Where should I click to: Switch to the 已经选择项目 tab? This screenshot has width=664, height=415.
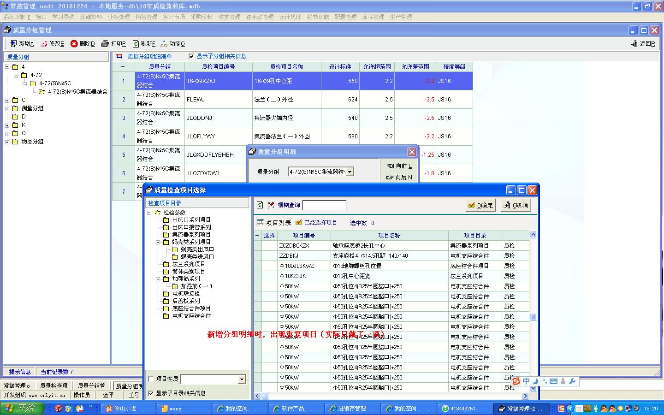pos(316,223)
